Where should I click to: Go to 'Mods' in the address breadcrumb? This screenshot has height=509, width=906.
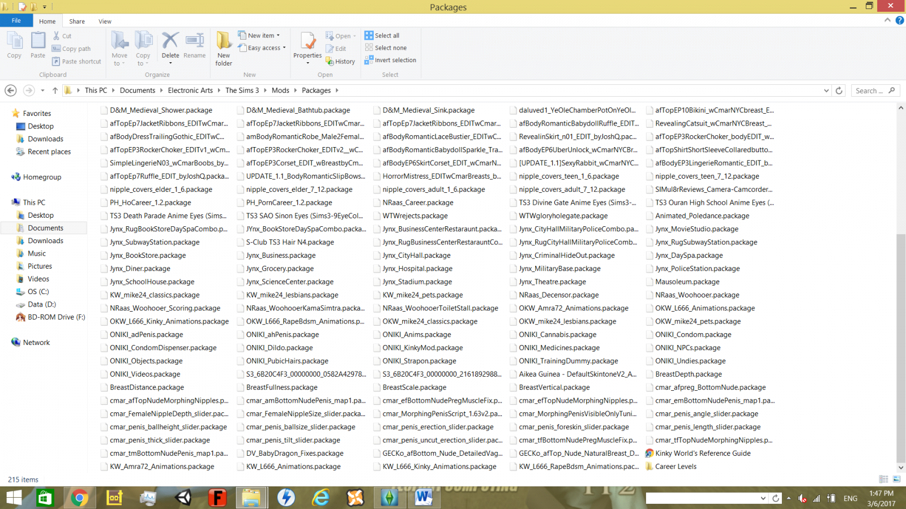click(280, 90)
